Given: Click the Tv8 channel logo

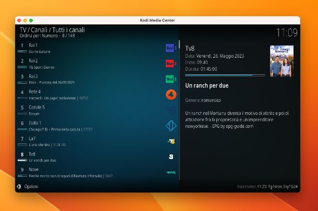Looking at the screenshot, I should 171,156.
